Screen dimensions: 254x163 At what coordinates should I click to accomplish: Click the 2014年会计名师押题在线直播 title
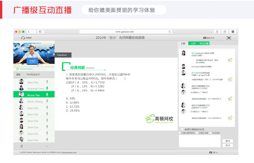pos(120,38)
